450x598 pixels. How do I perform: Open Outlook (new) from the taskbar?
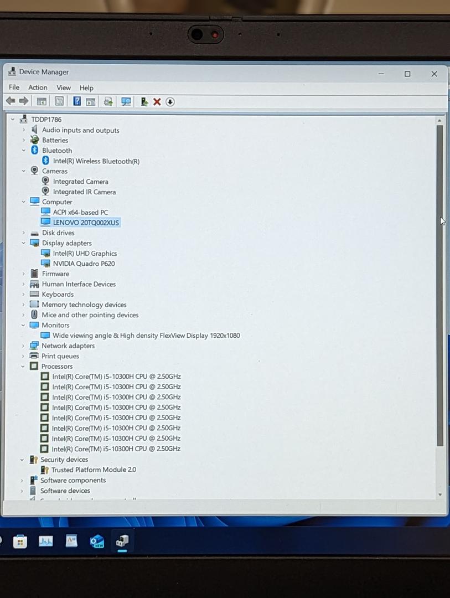pos(97,541)
